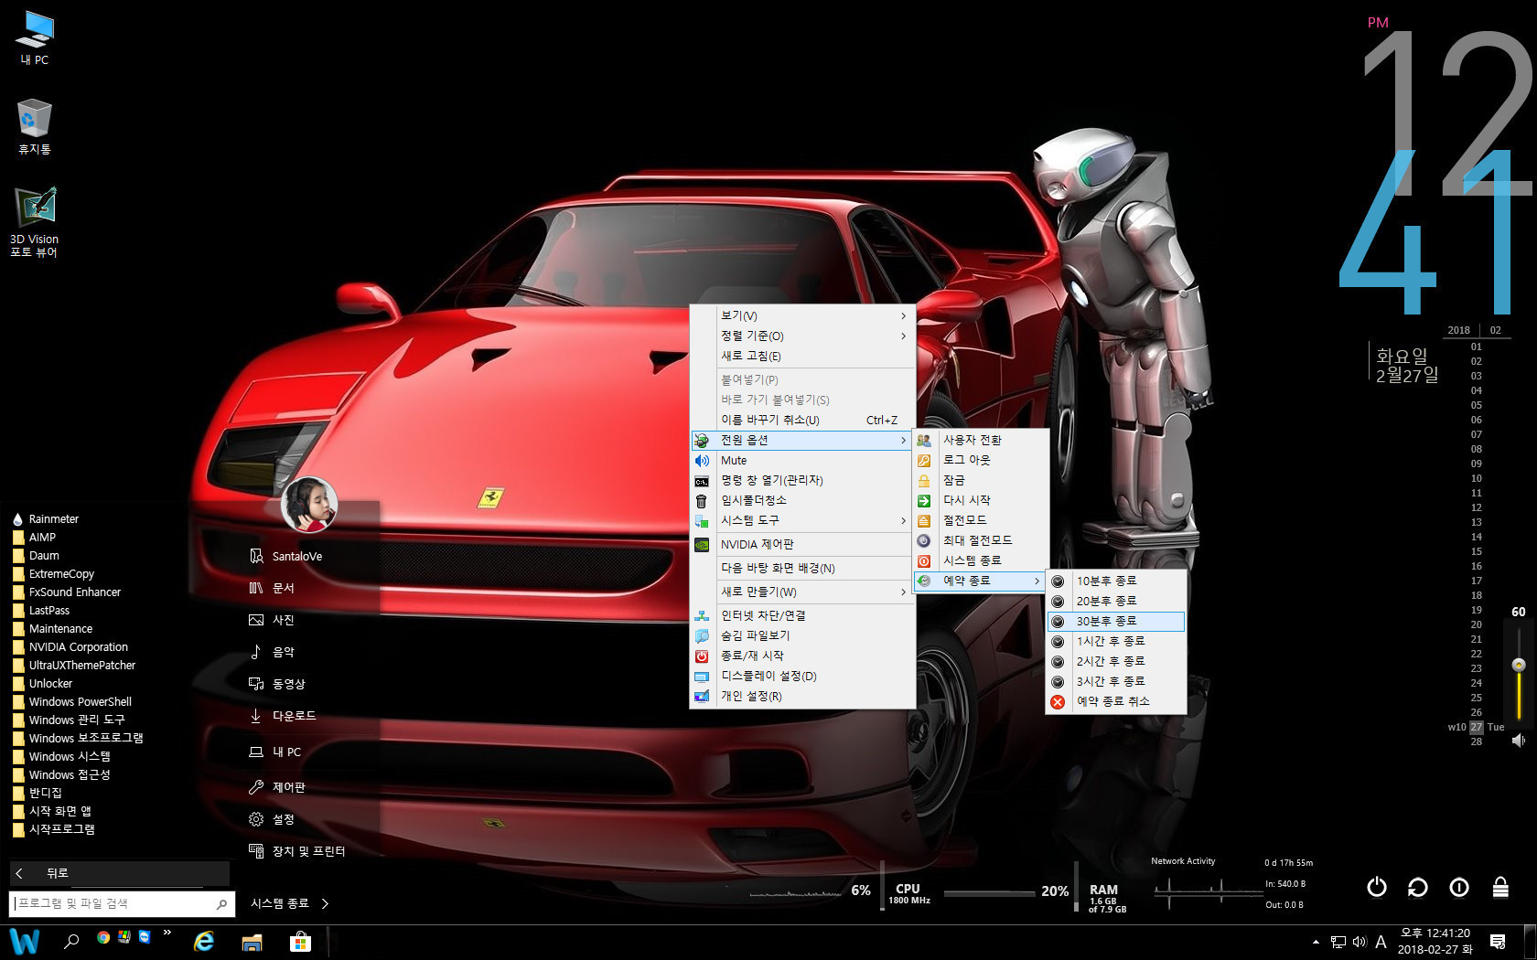This screenshot has height=960, width=1537.
Task: Click the network tray icon
Action: click(x=1338, y=942)
